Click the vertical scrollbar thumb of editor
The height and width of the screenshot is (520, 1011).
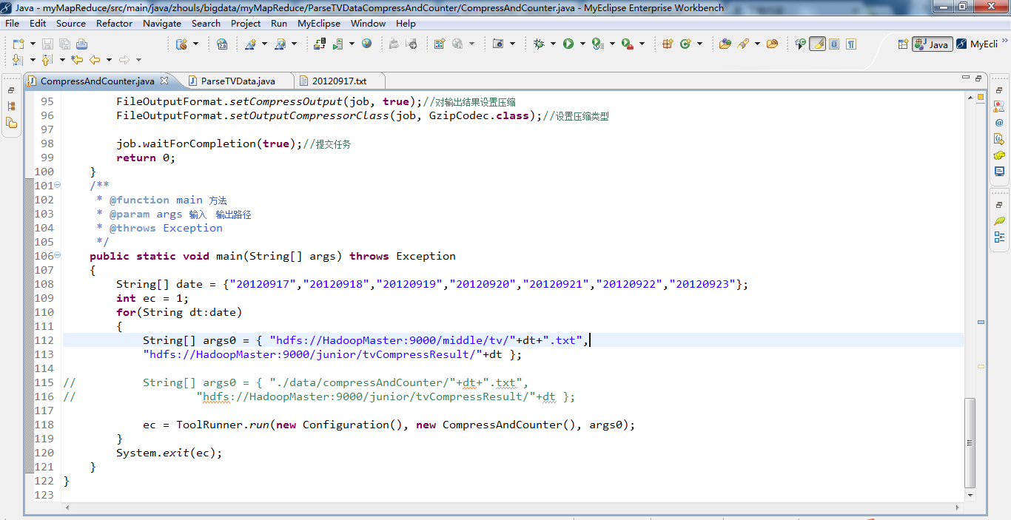coord(970,443)
